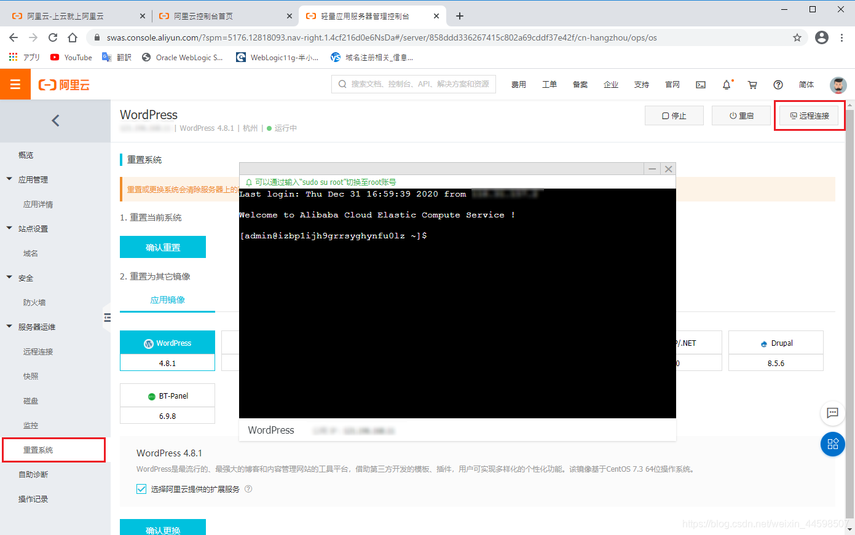The height and width of the screenshot is (535, 855).
Task: Open chat feedback floating icon
Action: [x=832, y=413]
